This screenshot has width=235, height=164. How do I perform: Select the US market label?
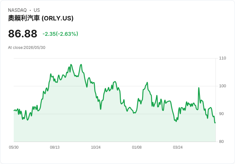[x=37, y=10]
